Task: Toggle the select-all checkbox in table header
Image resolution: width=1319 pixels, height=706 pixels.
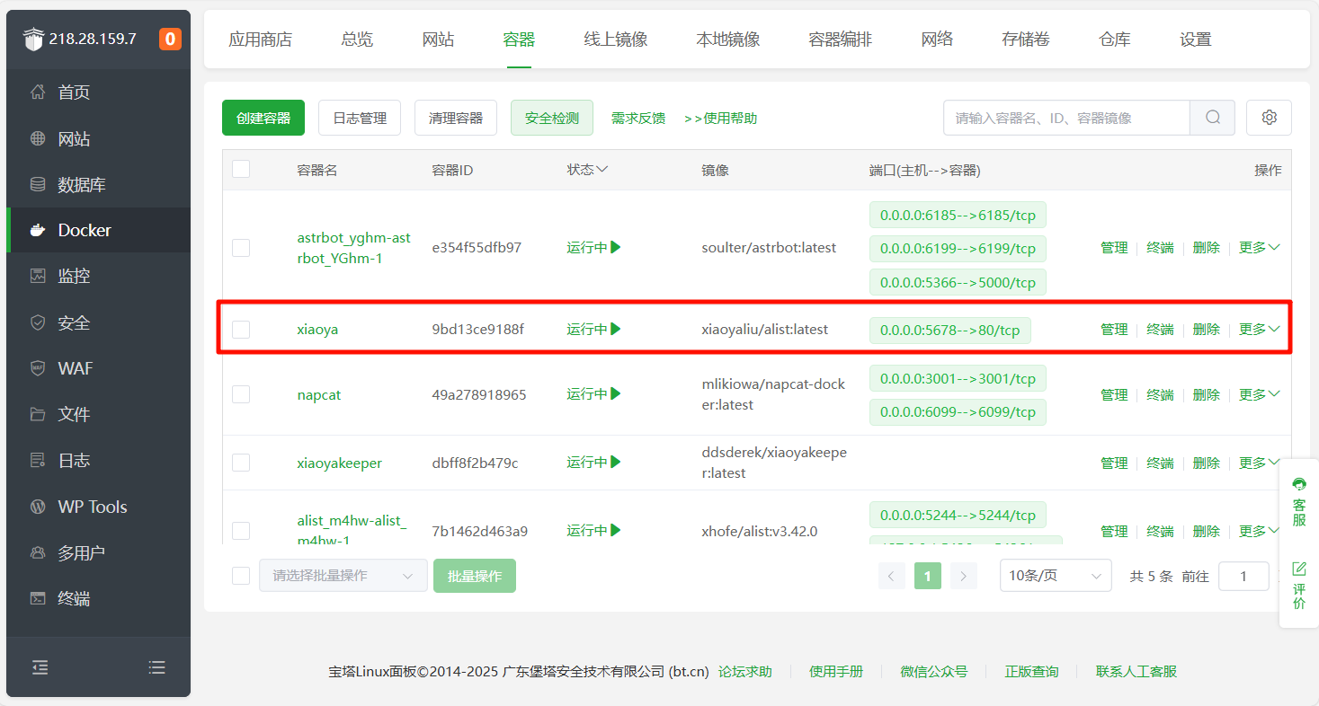Action: 241,169
